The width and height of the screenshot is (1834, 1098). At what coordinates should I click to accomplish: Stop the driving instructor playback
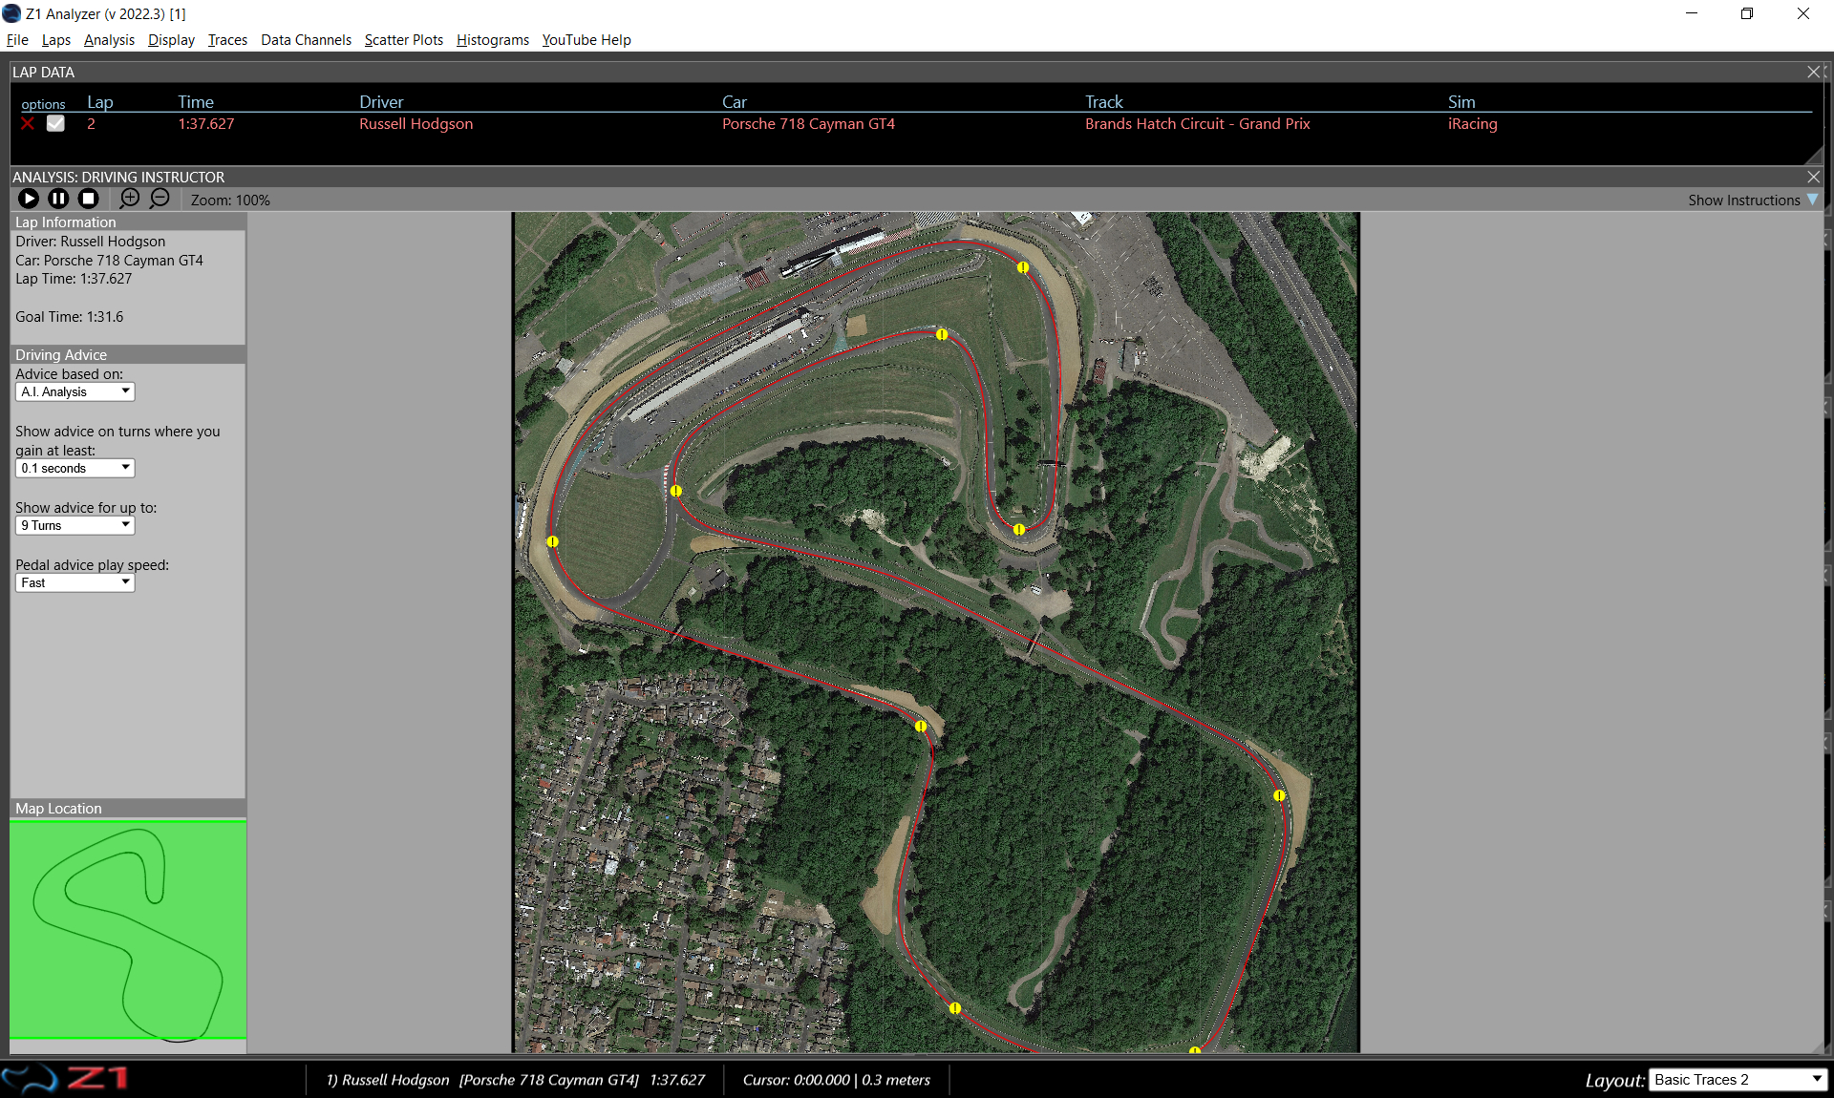(x=88, y=199)
